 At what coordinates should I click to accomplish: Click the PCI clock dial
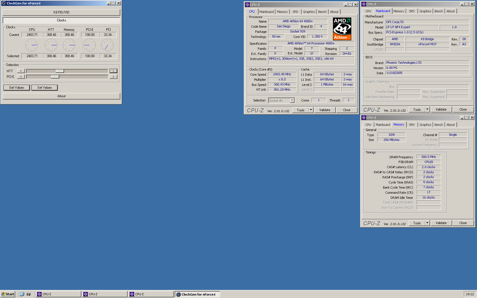[x=108, y=45]
